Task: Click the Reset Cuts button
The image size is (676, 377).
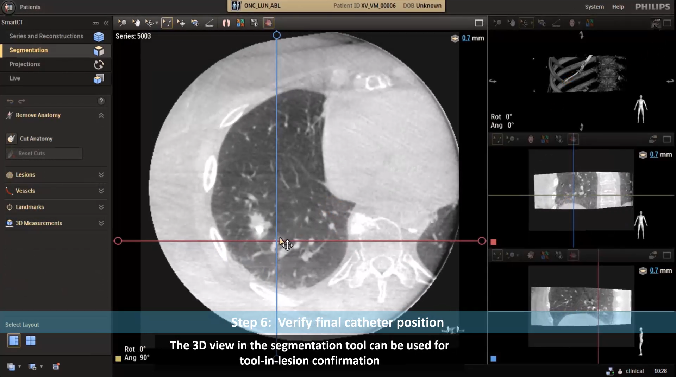Action: tap(44, 153)
